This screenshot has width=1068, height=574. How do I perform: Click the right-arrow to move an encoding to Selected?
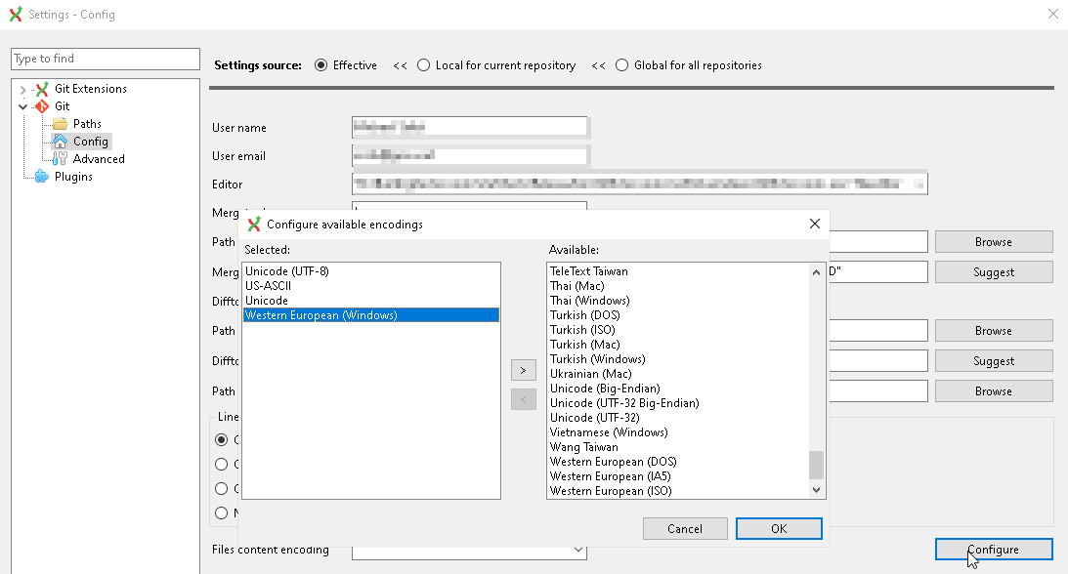tap(523, 370)
